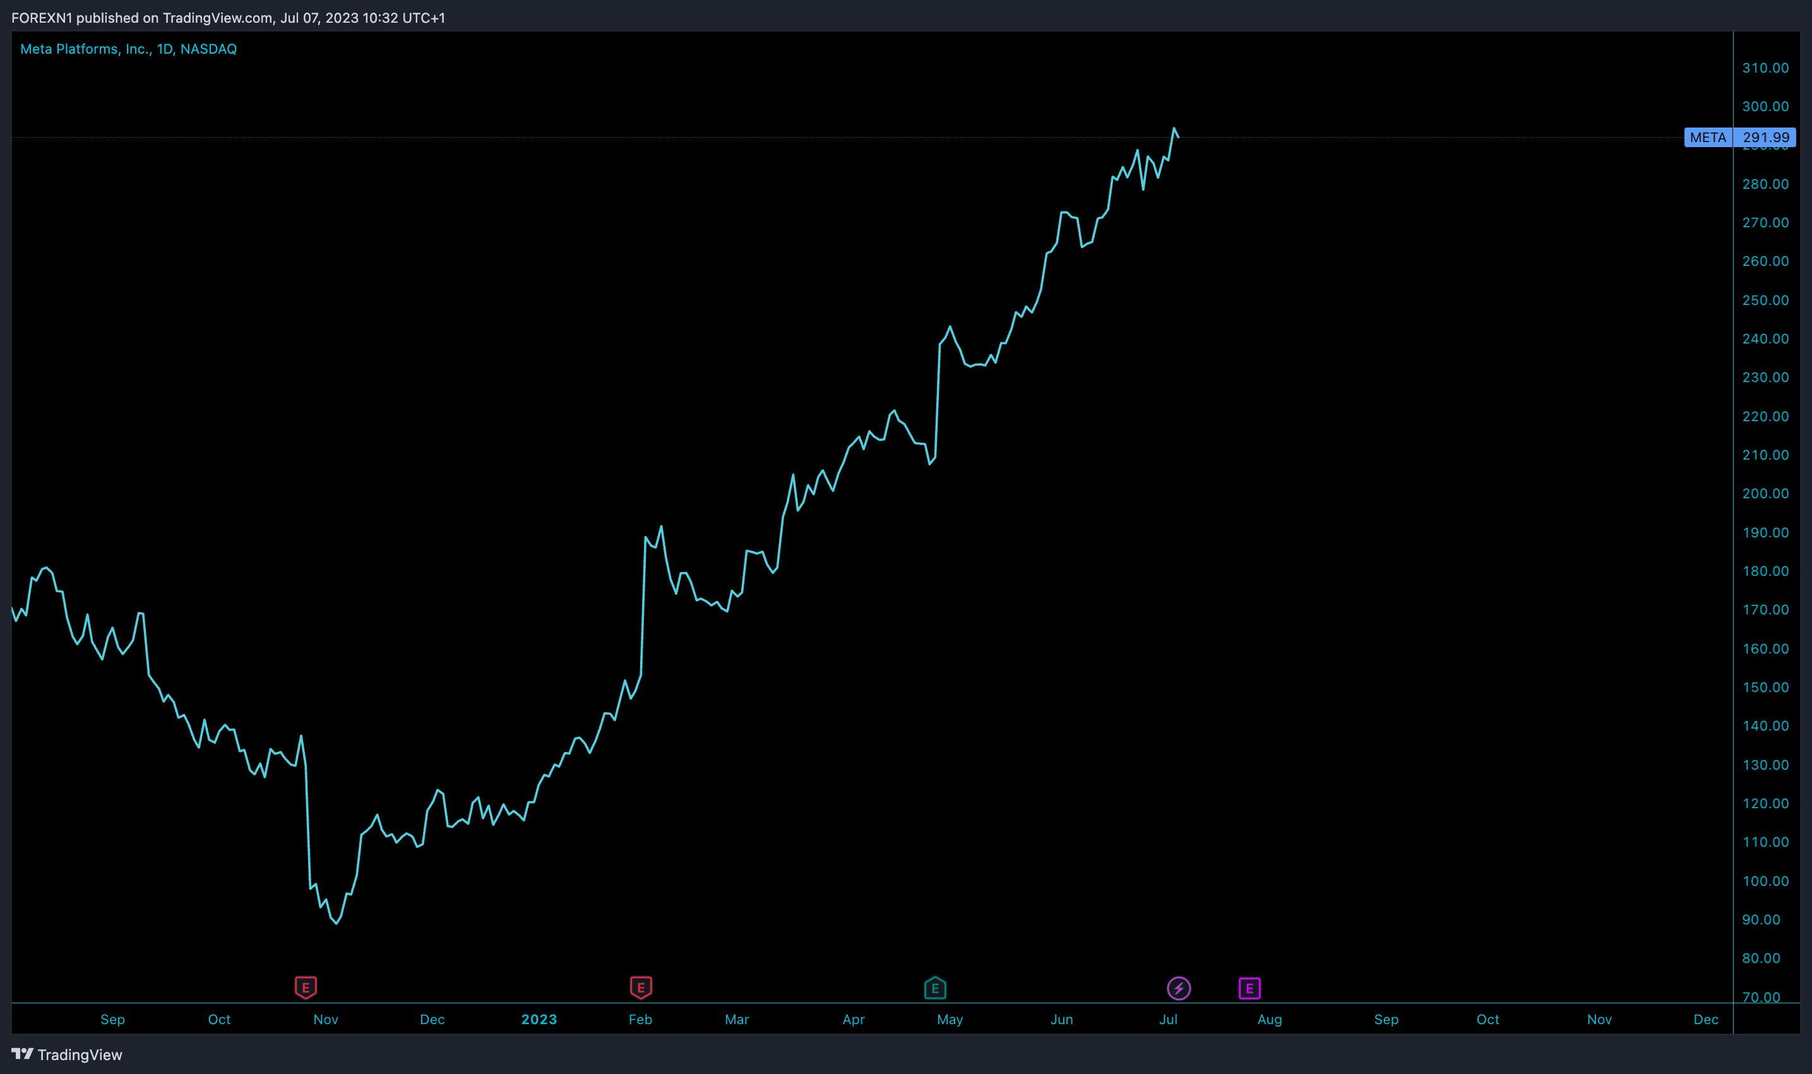Screen dimensions: 1812x1074
Task: Click the 310.00 price axis label
Action: click(1766, 68)
